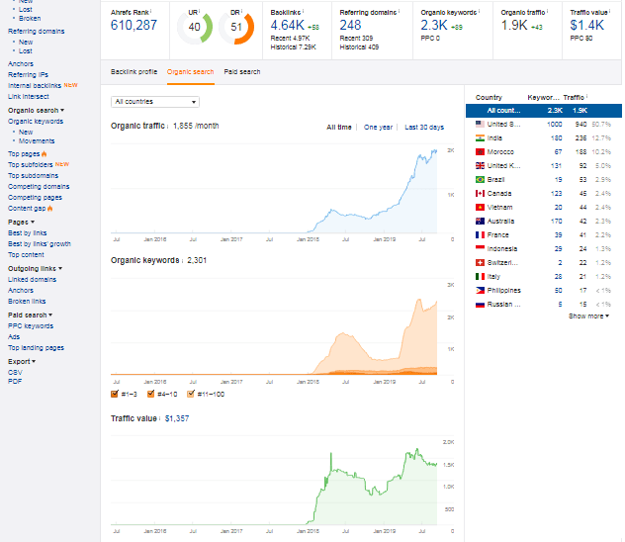Click the Russian Federation flag icon
Screen dimensions: 625x542
coord(480,305)
